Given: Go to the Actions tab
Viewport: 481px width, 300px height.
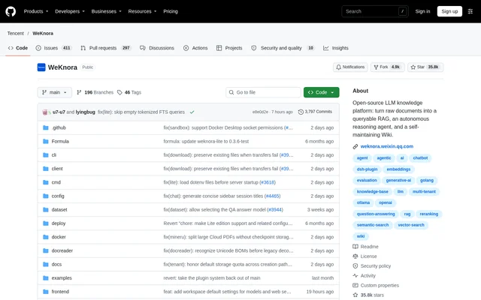Looking at the screenshot, I should pyautogui.click(x=195, y=48).
